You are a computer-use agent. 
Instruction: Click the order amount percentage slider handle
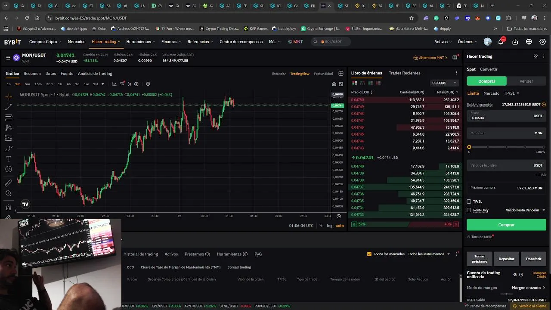[469, 147]
